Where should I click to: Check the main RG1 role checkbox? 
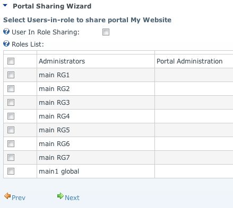click(11, 75)
